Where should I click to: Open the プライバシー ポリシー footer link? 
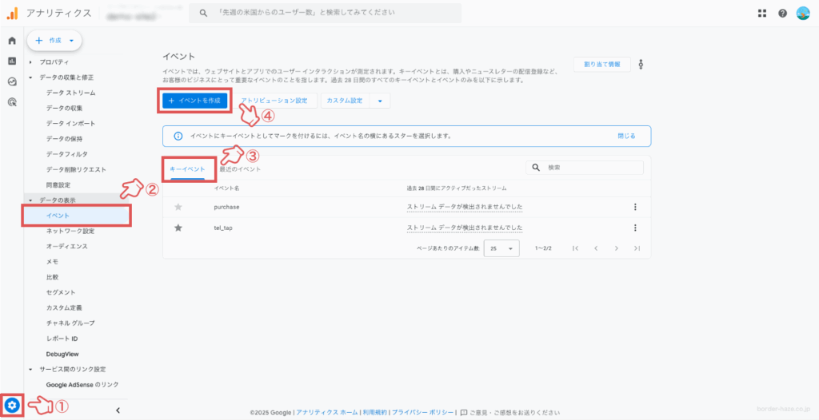tap(422, 412)
